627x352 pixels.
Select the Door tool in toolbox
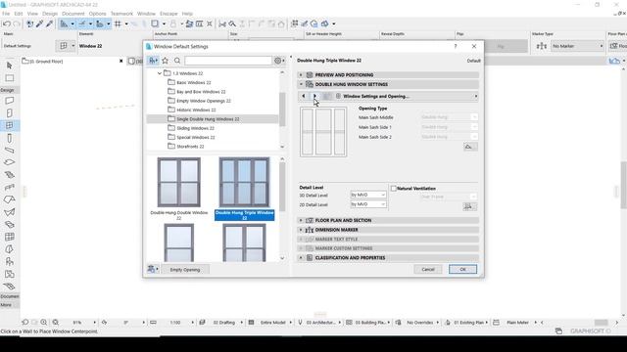pos(10,113)
